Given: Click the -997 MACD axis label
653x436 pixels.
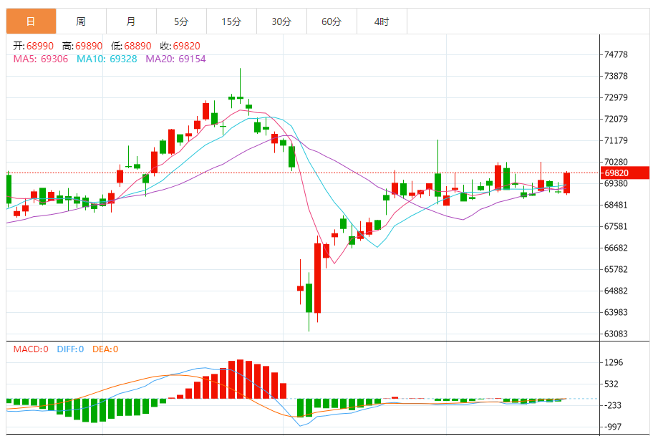Looking at the screenshot, I should coord(612,427).
